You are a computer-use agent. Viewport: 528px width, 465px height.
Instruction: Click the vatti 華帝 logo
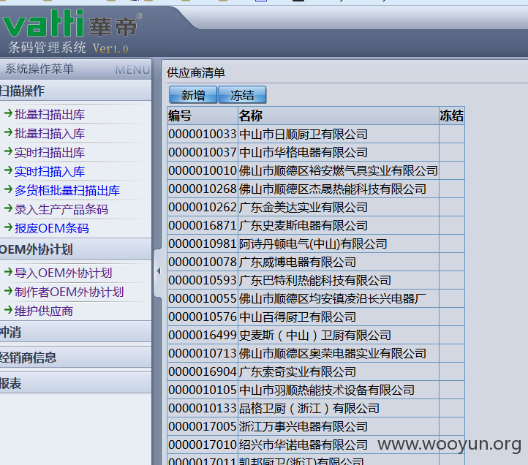72,24
